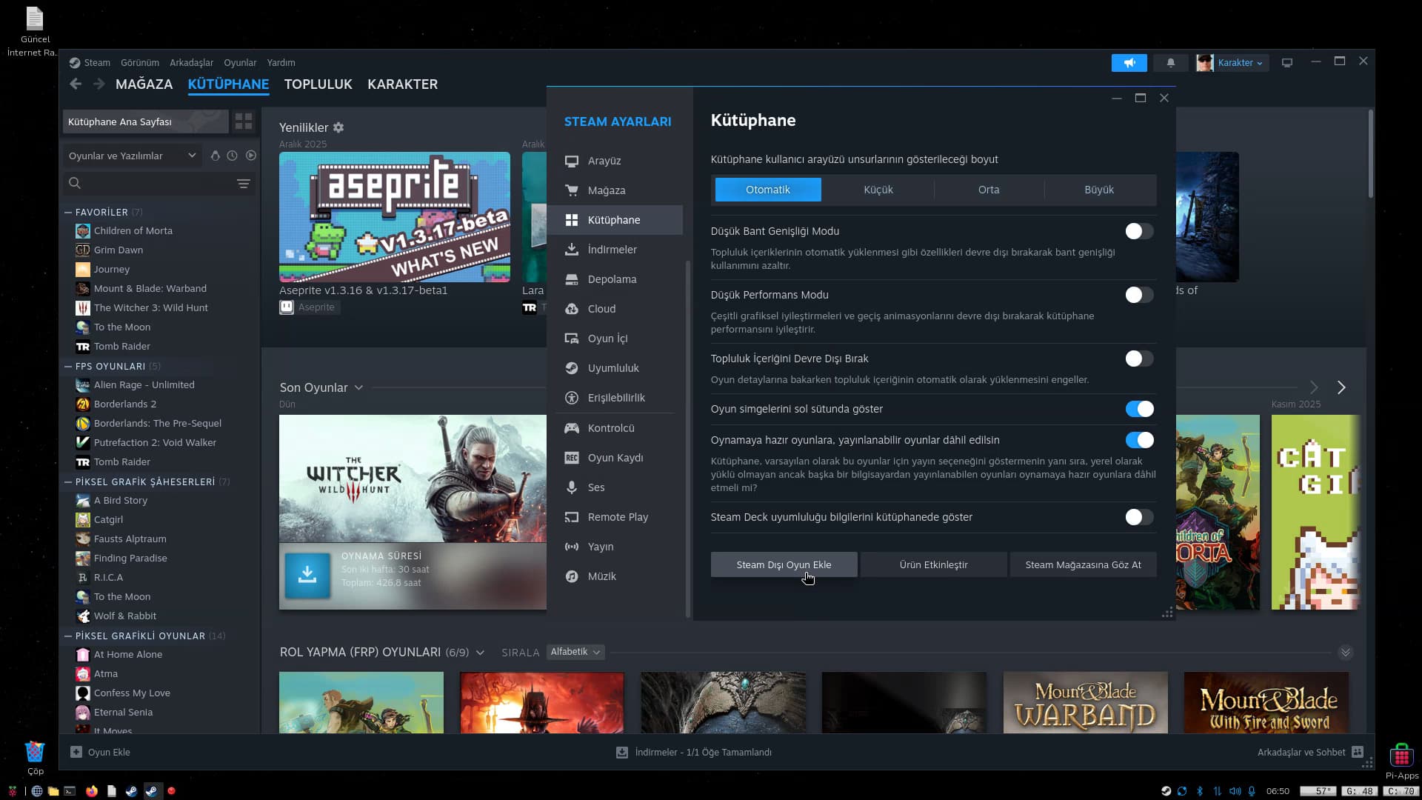Open the Alfabetik sort dropdown

(x=575, y=652)
